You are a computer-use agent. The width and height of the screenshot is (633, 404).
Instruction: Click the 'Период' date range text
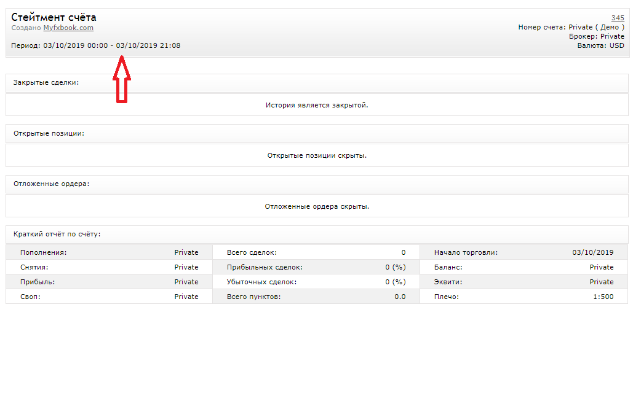pos(96,45)
